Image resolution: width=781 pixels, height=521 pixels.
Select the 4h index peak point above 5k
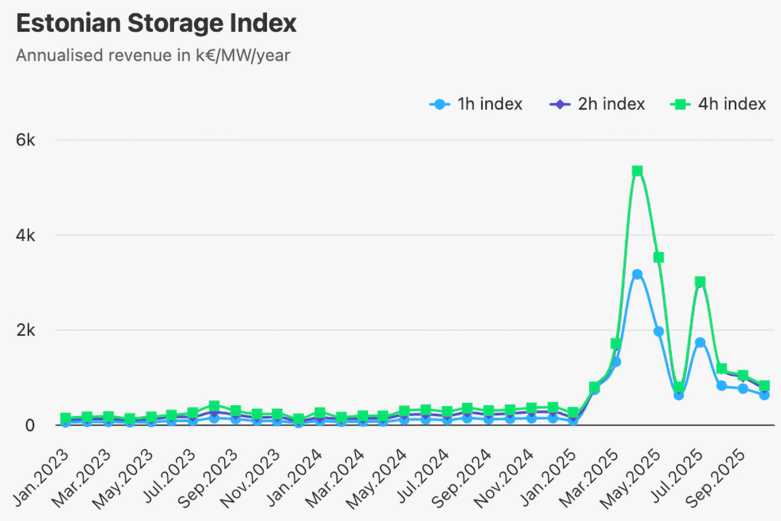[x=637, y=171]
